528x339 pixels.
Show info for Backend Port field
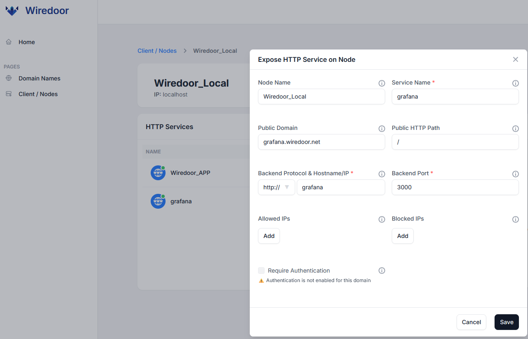click(516, 174)
